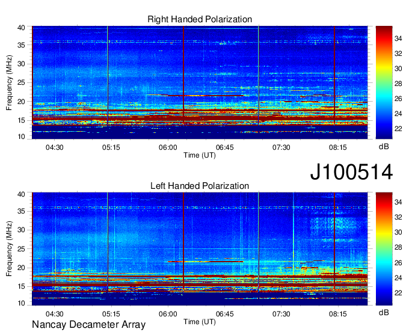Viewport: 409px width, 332px height.
Task: Click the 40 MHz tick on the bottom plot
Action: point(22,194)
